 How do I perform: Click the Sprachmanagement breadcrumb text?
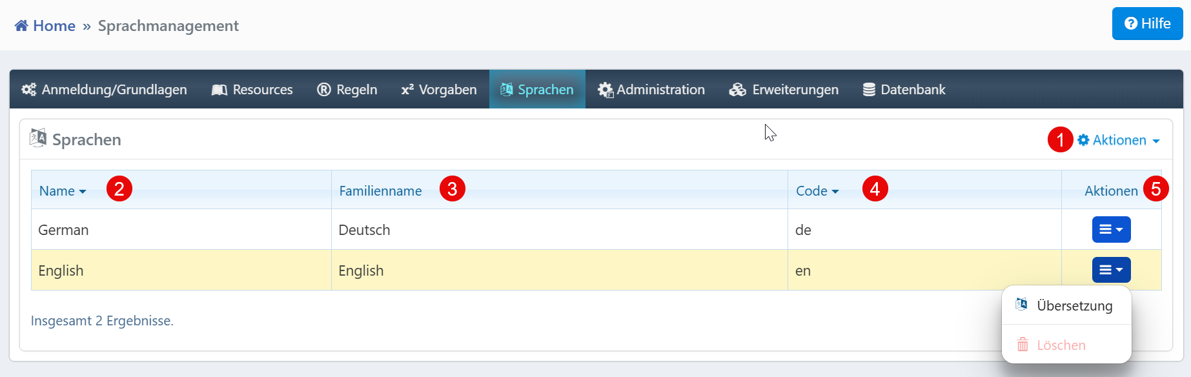point(168,26)
